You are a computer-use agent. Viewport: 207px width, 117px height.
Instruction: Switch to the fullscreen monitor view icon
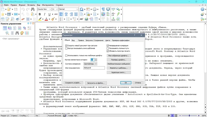click(x=108, y=9)
